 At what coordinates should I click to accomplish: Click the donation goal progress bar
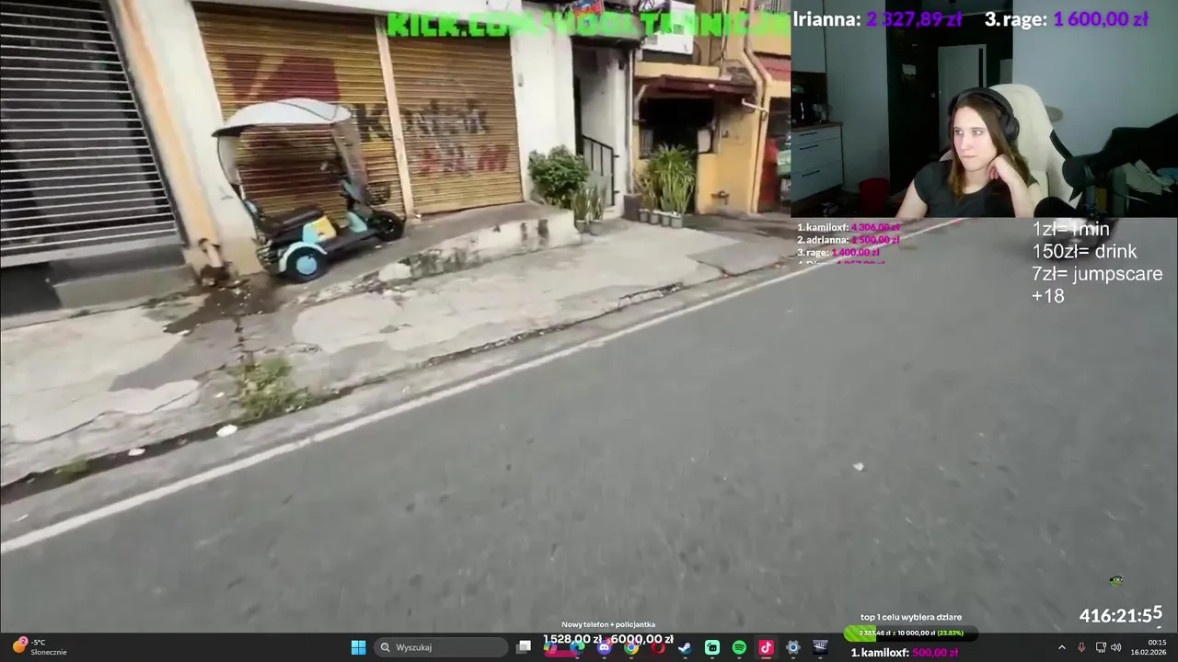911,633
